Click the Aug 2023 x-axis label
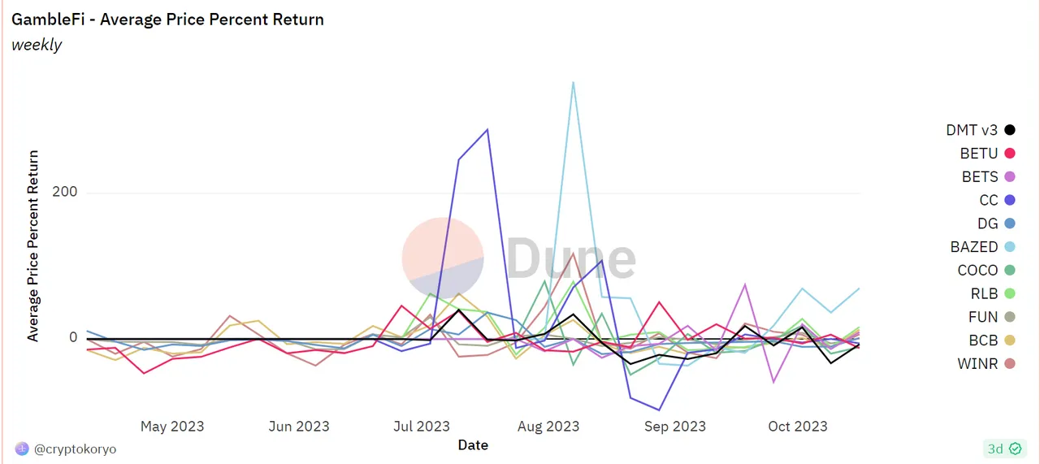Image resolution: width=1040 pixels, height=464 pixels. pyautogui.click(x=548, y=427)
